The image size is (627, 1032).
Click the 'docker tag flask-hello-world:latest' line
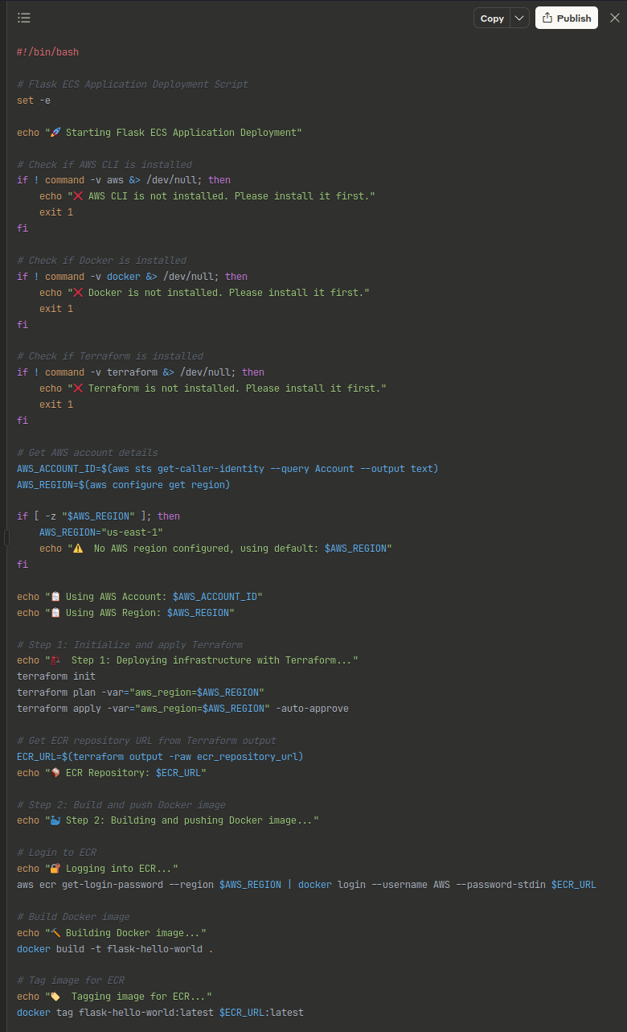pyautogui.click(x=160, y=1013)
